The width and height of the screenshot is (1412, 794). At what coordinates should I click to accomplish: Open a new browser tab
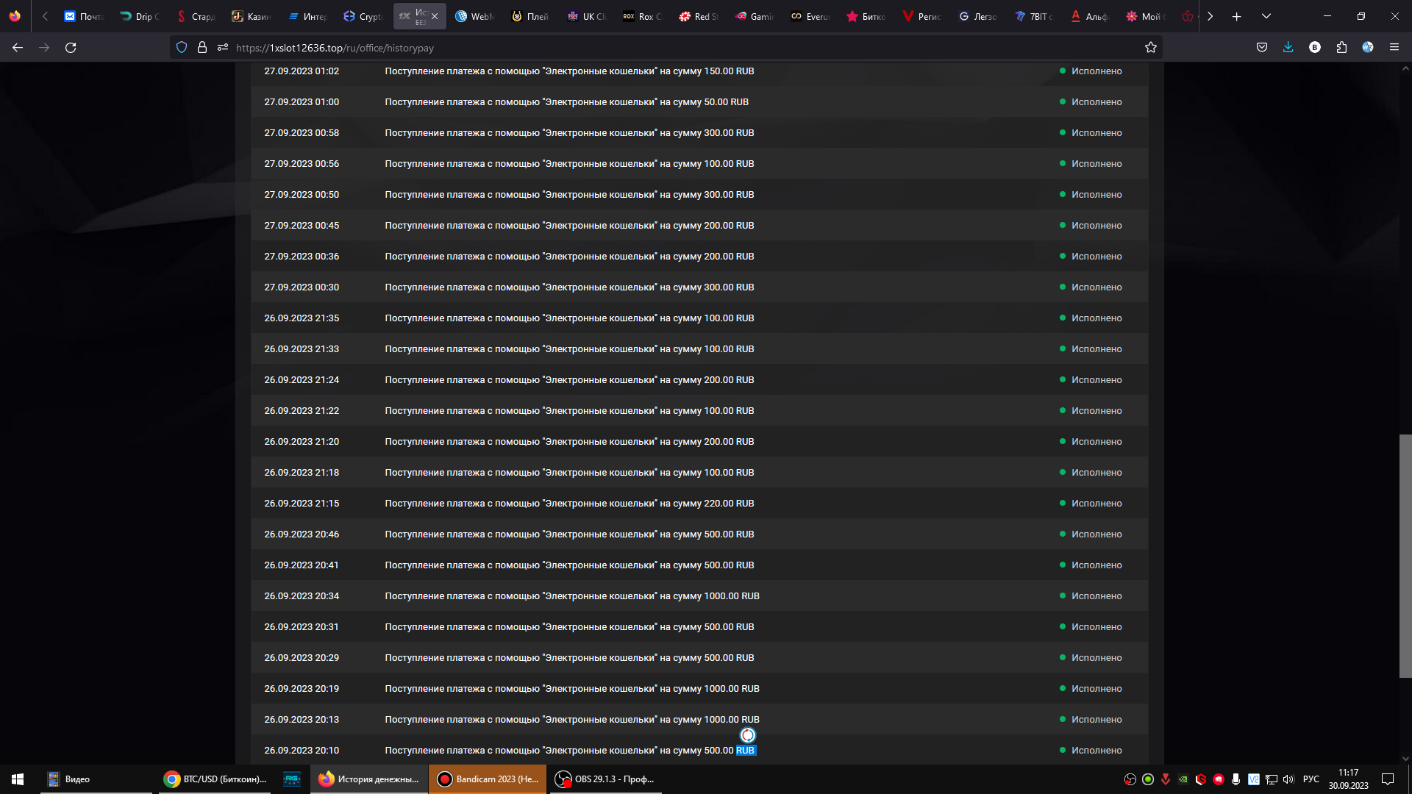(1237, 16)
